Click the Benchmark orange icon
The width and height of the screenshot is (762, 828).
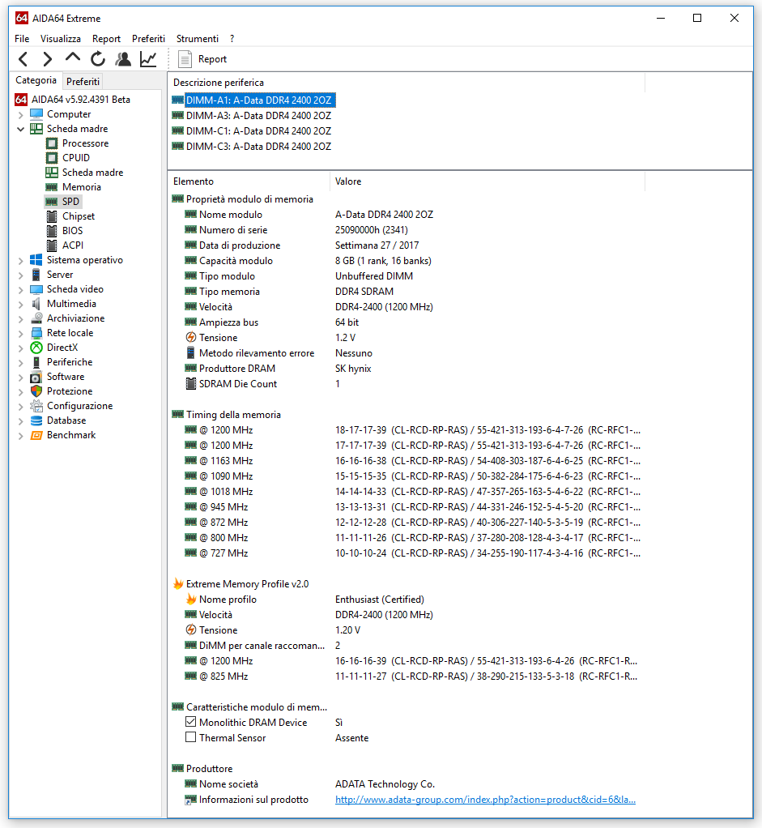pos(36,435)
